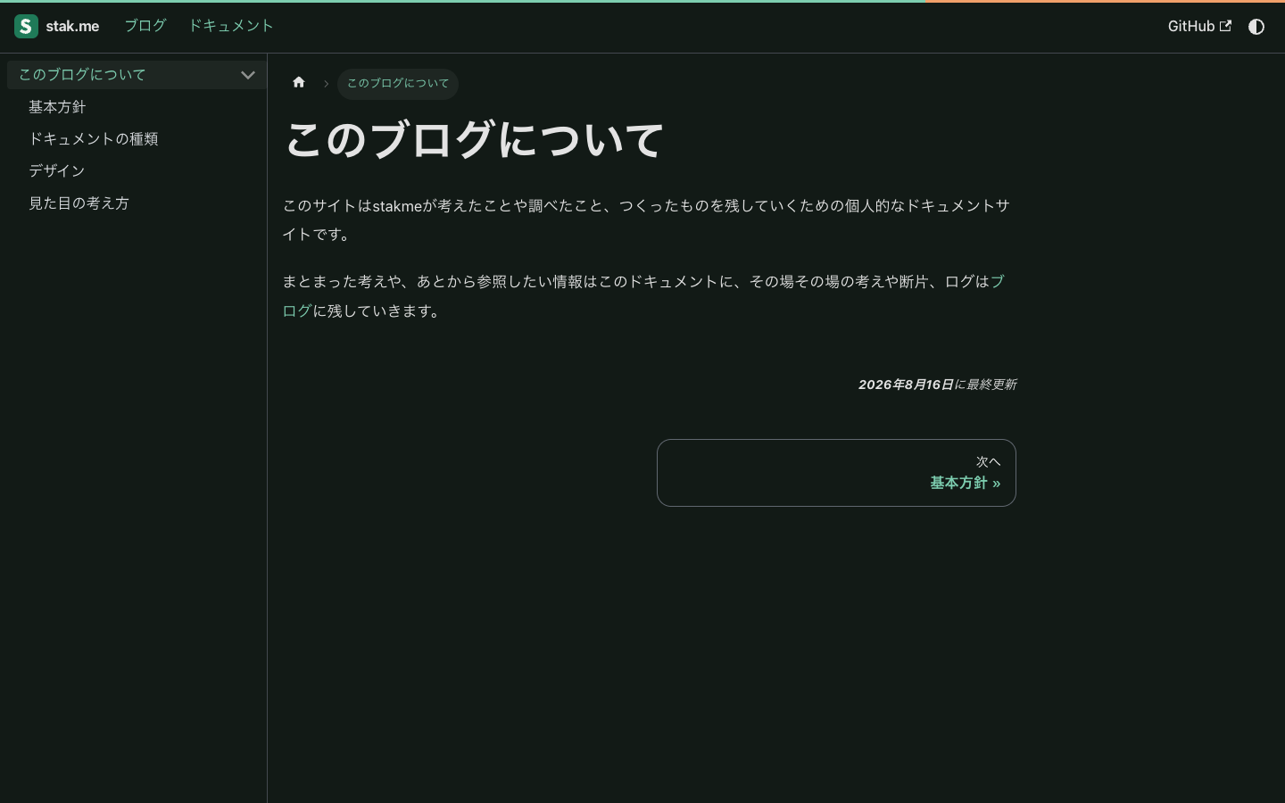The width and height of the screenshot is (1285, 803).
Task: Open the ドキュメント navbar item
Action: click(x=230, y=26)
